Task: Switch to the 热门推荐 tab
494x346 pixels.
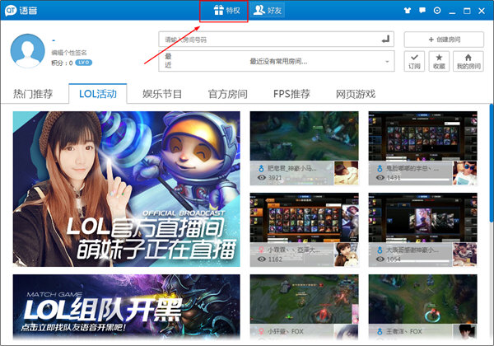Action: click(33, 94)
